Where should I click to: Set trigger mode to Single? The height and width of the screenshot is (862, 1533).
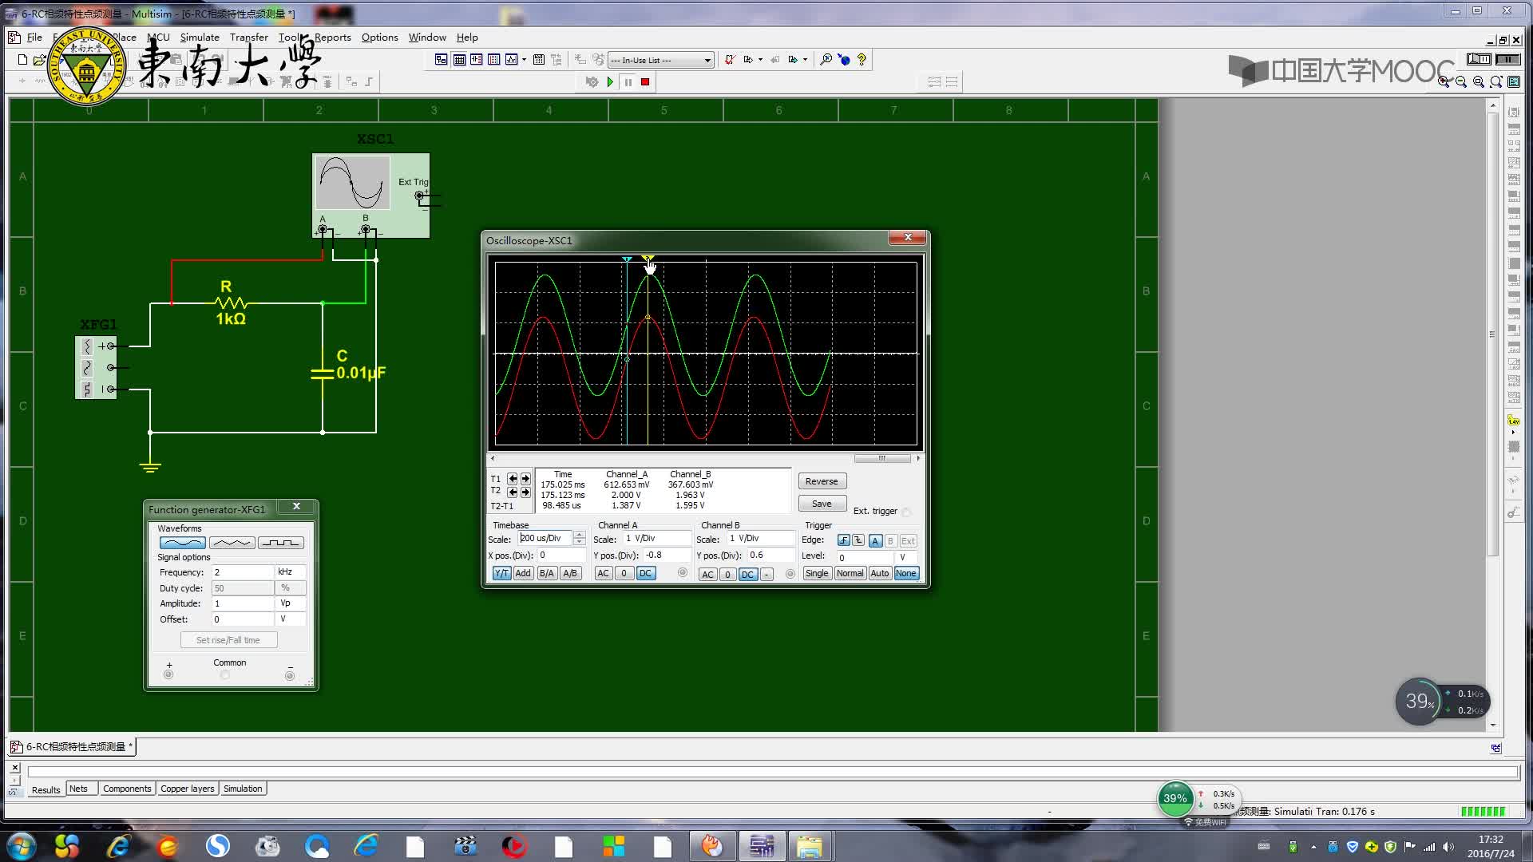[x=817, y=573]
